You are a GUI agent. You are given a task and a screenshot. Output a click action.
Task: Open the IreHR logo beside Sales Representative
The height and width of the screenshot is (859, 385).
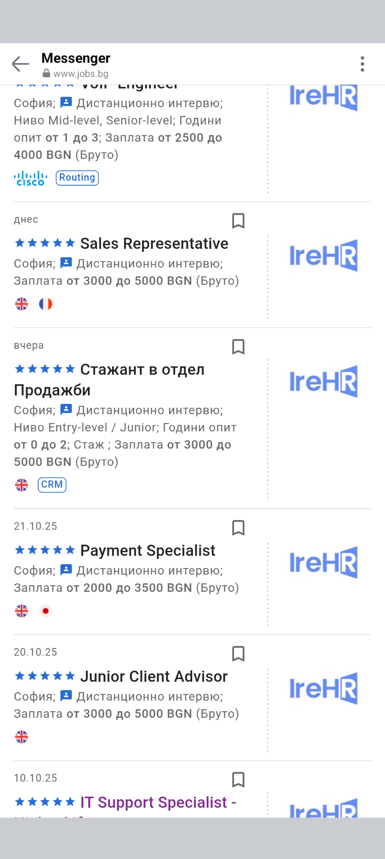(323, 256)
